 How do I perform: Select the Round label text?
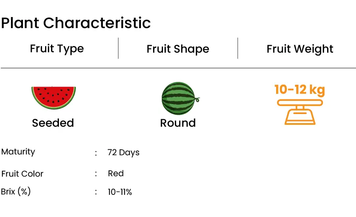[x=178, y=123]
